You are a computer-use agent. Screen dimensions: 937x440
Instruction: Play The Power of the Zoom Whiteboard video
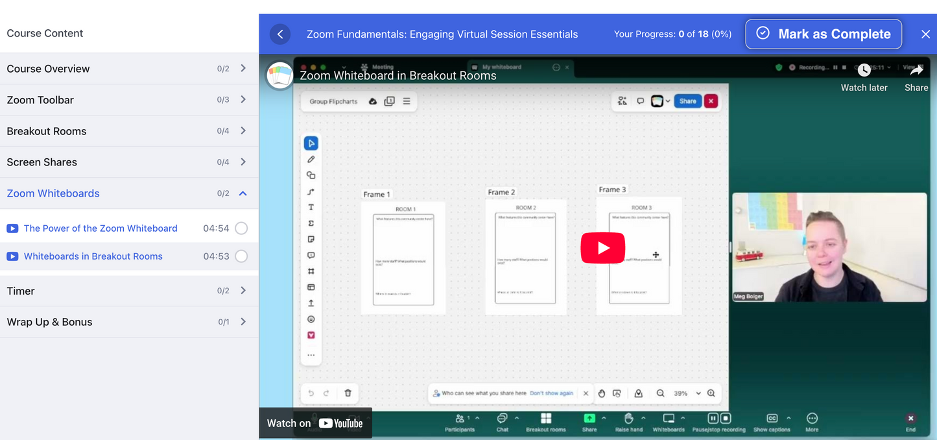coord(101,228)
